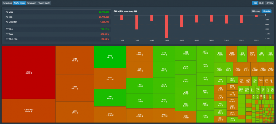Switch to the UPCOM exchange
This screenshot has width=276, height=124.
click(269, 3)
